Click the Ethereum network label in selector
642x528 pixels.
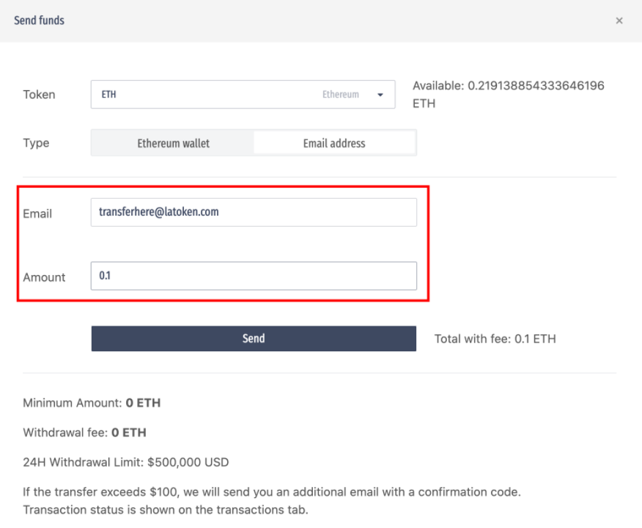[x=340, y=95]
